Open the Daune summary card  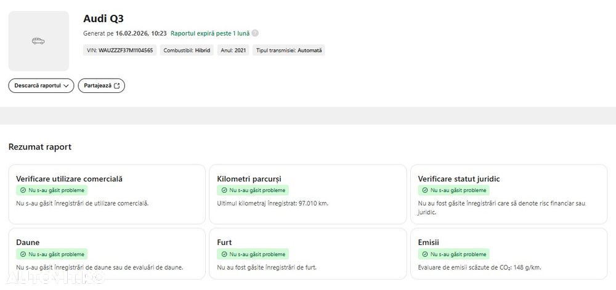click(x=107, y=254)
